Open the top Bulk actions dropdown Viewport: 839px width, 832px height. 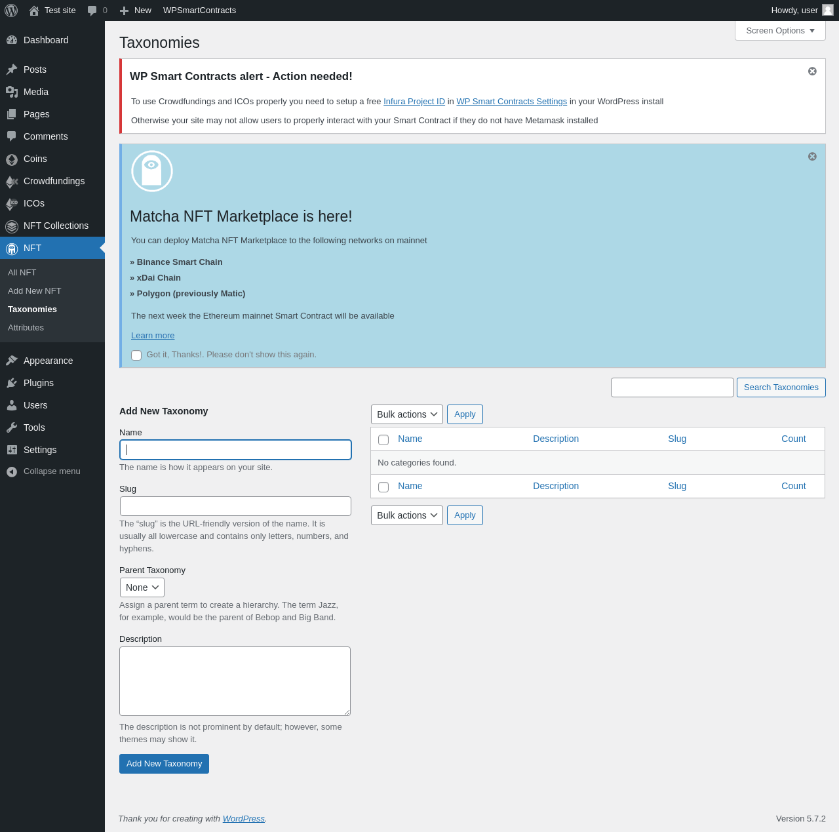[x=407, y=414]
